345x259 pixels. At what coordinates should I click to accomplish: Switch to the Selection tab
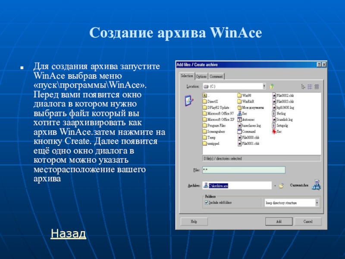pyautogui.click(x=187, y=76)
